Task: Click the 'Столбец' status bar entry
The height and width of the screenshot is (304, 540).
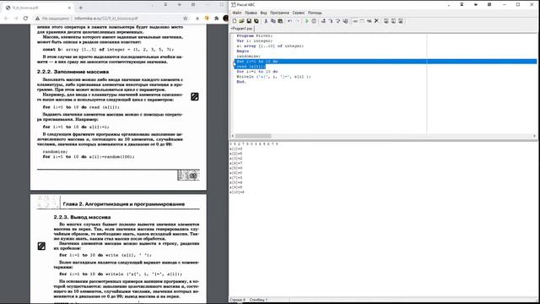Action: (259, 300)
